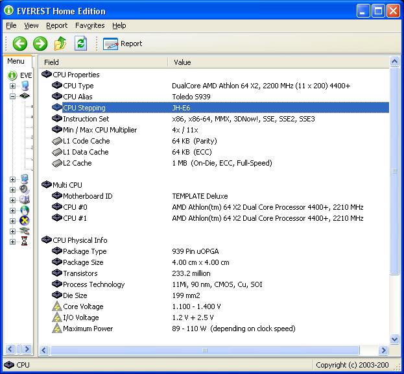Click the CPU Properties section chip icon

(x=47, y=74)
